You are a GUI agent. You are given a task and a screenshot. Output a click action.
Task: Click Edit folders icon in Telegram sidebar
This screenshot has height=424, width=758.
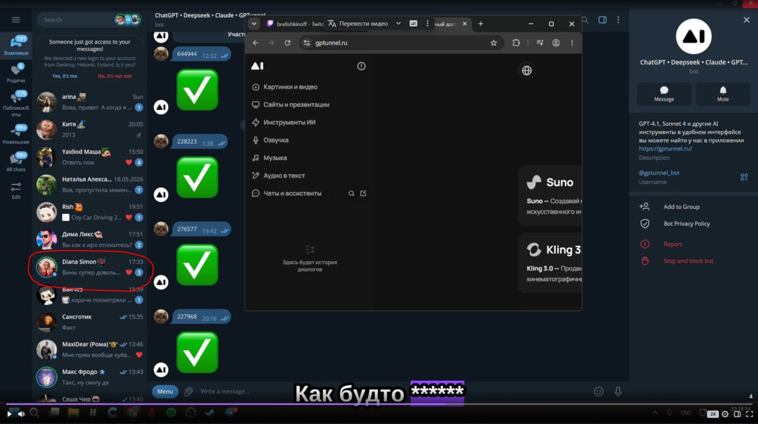point(16,190)
